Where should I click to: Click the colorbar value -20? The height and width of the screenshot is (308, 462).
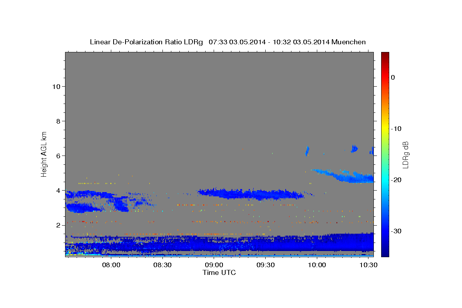(x=397, y=180)
